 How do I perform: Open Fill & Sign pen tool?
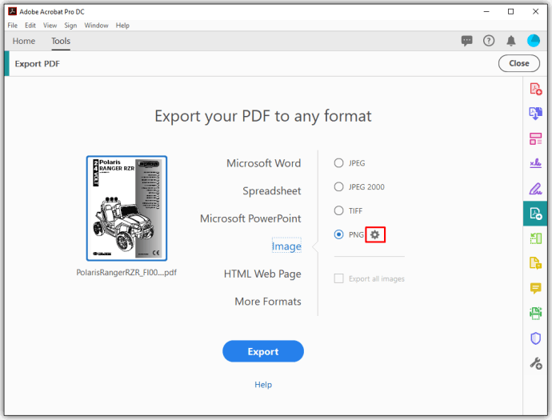coord(535,189)
